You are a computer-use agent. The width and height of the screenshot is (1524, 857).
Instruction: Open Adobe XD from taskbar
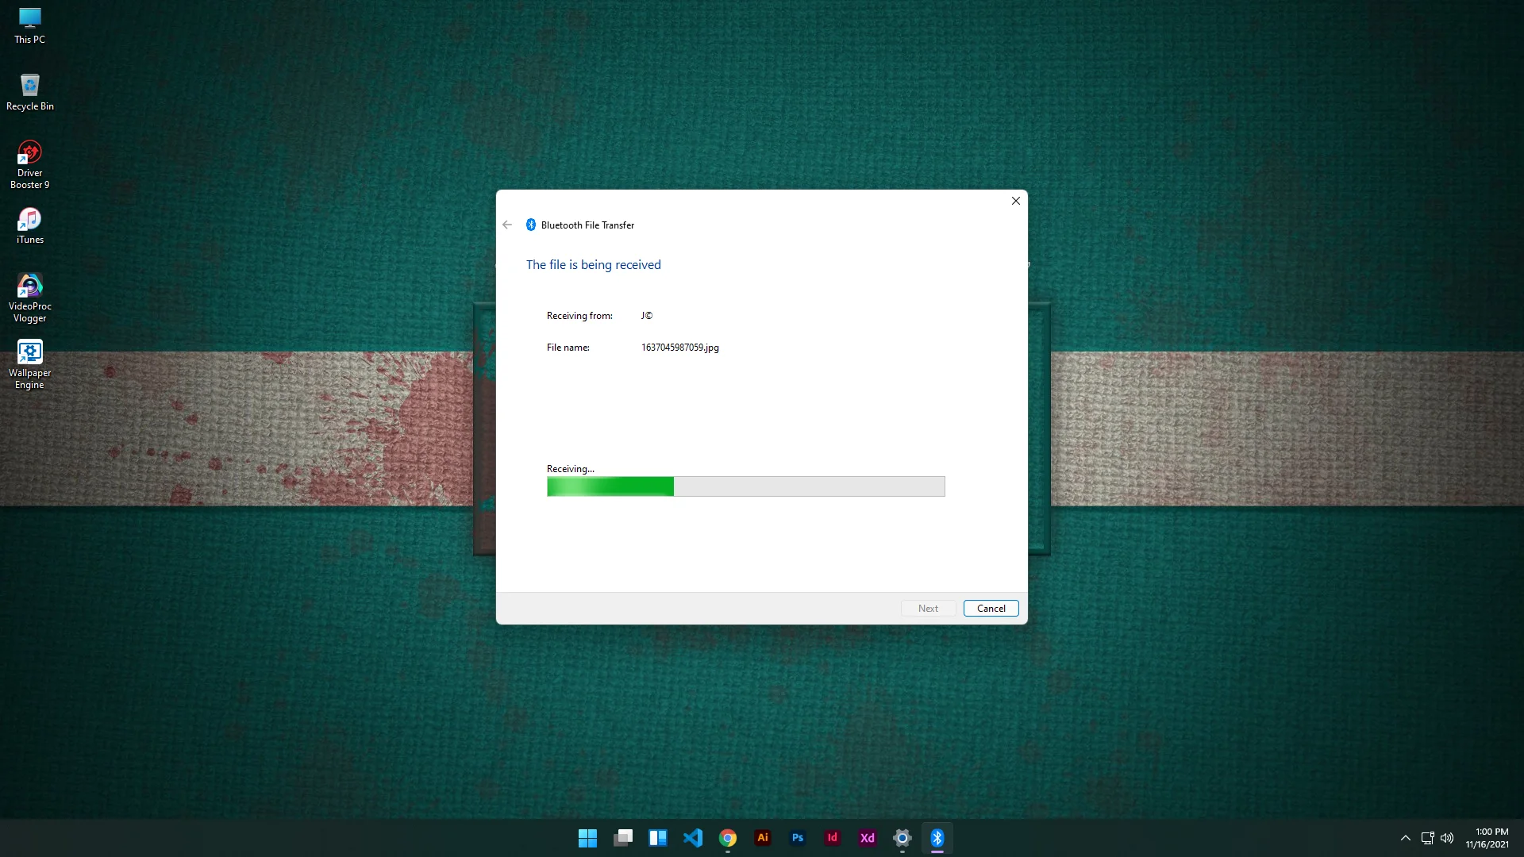(868, 838)
